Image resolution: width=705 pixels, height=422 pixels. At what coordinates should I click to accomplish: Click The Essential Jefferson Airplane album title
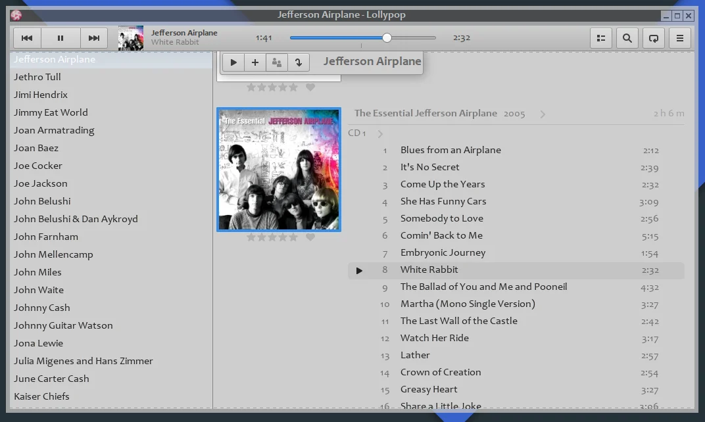pos(425,113)
